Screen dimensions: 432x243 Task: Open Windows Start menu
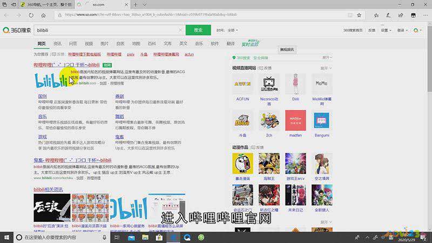6,237
